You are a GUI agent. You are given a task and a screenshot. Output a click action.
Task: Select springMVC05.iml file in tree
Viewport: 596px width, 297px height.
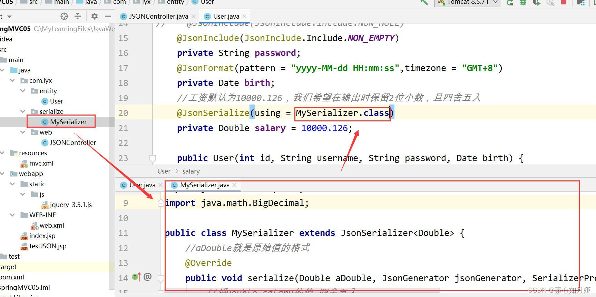pos(25,287)
